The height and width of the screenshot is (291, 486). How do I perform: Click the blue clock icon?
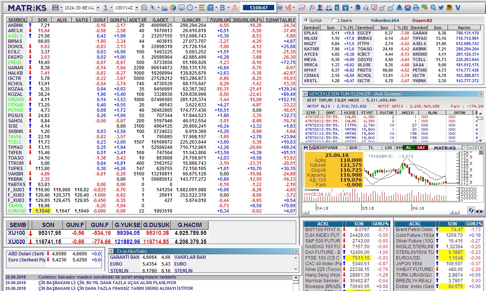coord(189,8)
